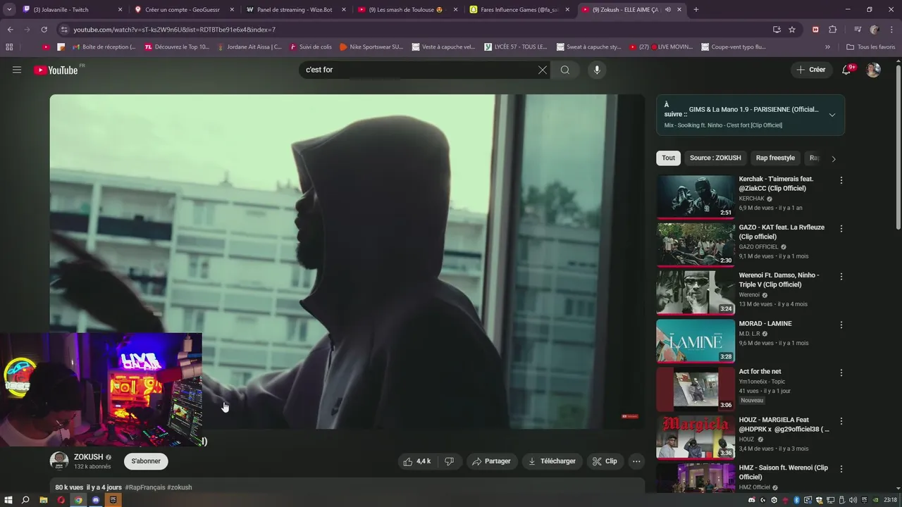Switch to the GeoGuessr tab
Image resolution: width=902 pixels, height=507 pixels.
[185, 10]
